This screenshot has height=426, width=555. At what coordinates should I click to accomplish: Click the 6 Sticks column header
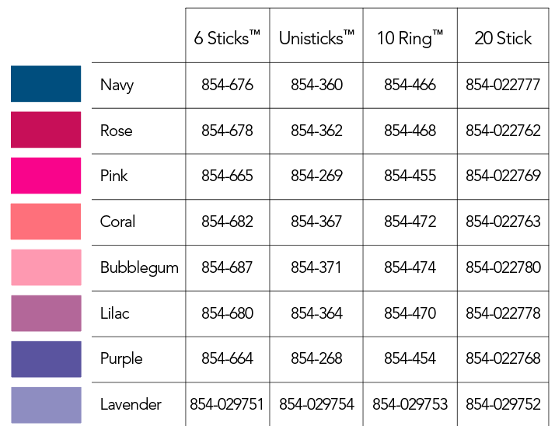click(227, 38)
